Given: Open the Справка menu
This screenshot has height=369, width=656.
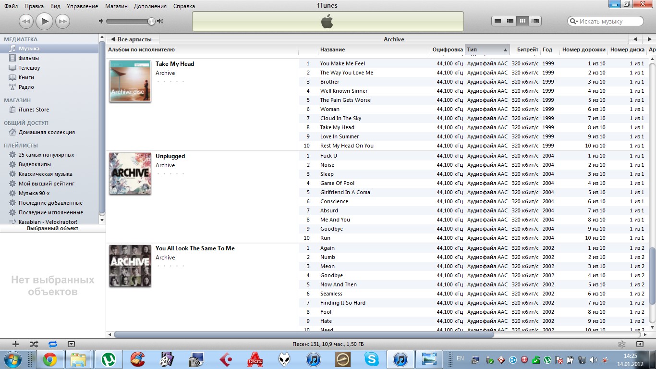Looking at the screenshot, I should point(183,6).
